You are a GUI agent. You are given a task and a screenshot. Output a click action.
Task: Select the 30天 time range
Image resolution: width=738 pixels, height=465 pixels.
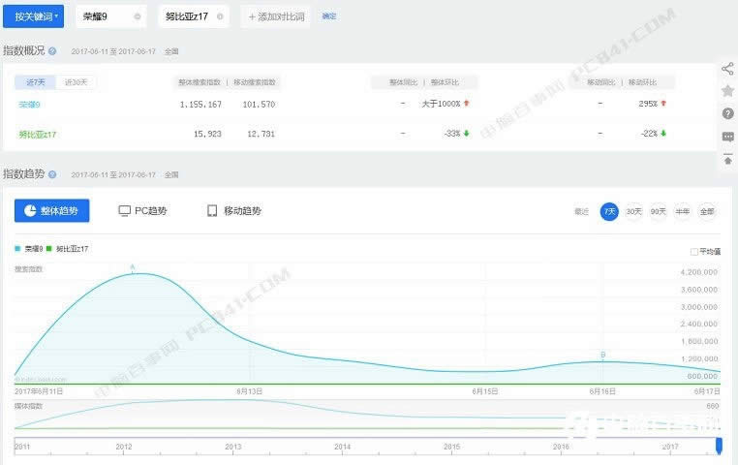click(x=633, y=212)
